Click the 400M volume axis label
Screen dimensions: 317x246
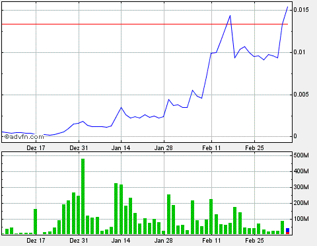[301, 171]
